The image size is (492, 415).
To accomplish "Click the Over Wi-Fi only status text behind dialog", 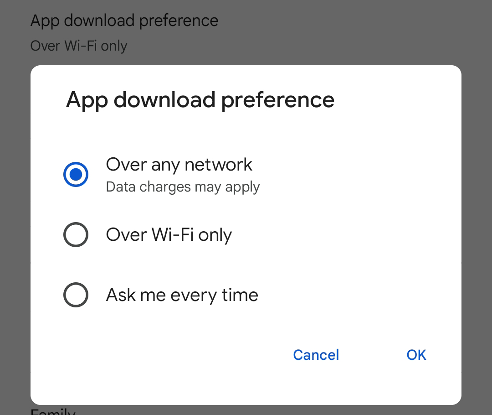I will (x=78, y=46).
